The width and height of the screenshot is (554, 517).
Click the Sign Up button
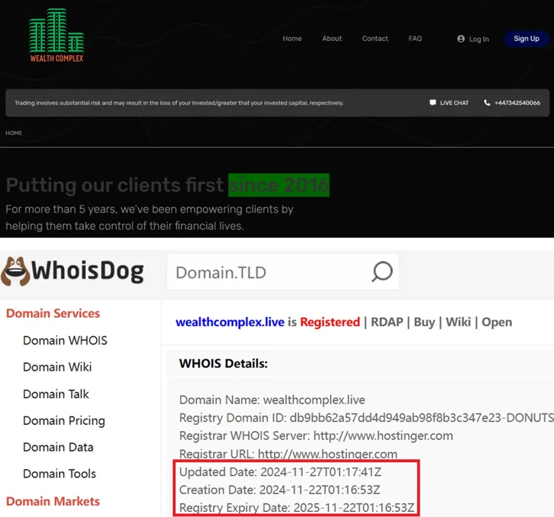point(526,39)
